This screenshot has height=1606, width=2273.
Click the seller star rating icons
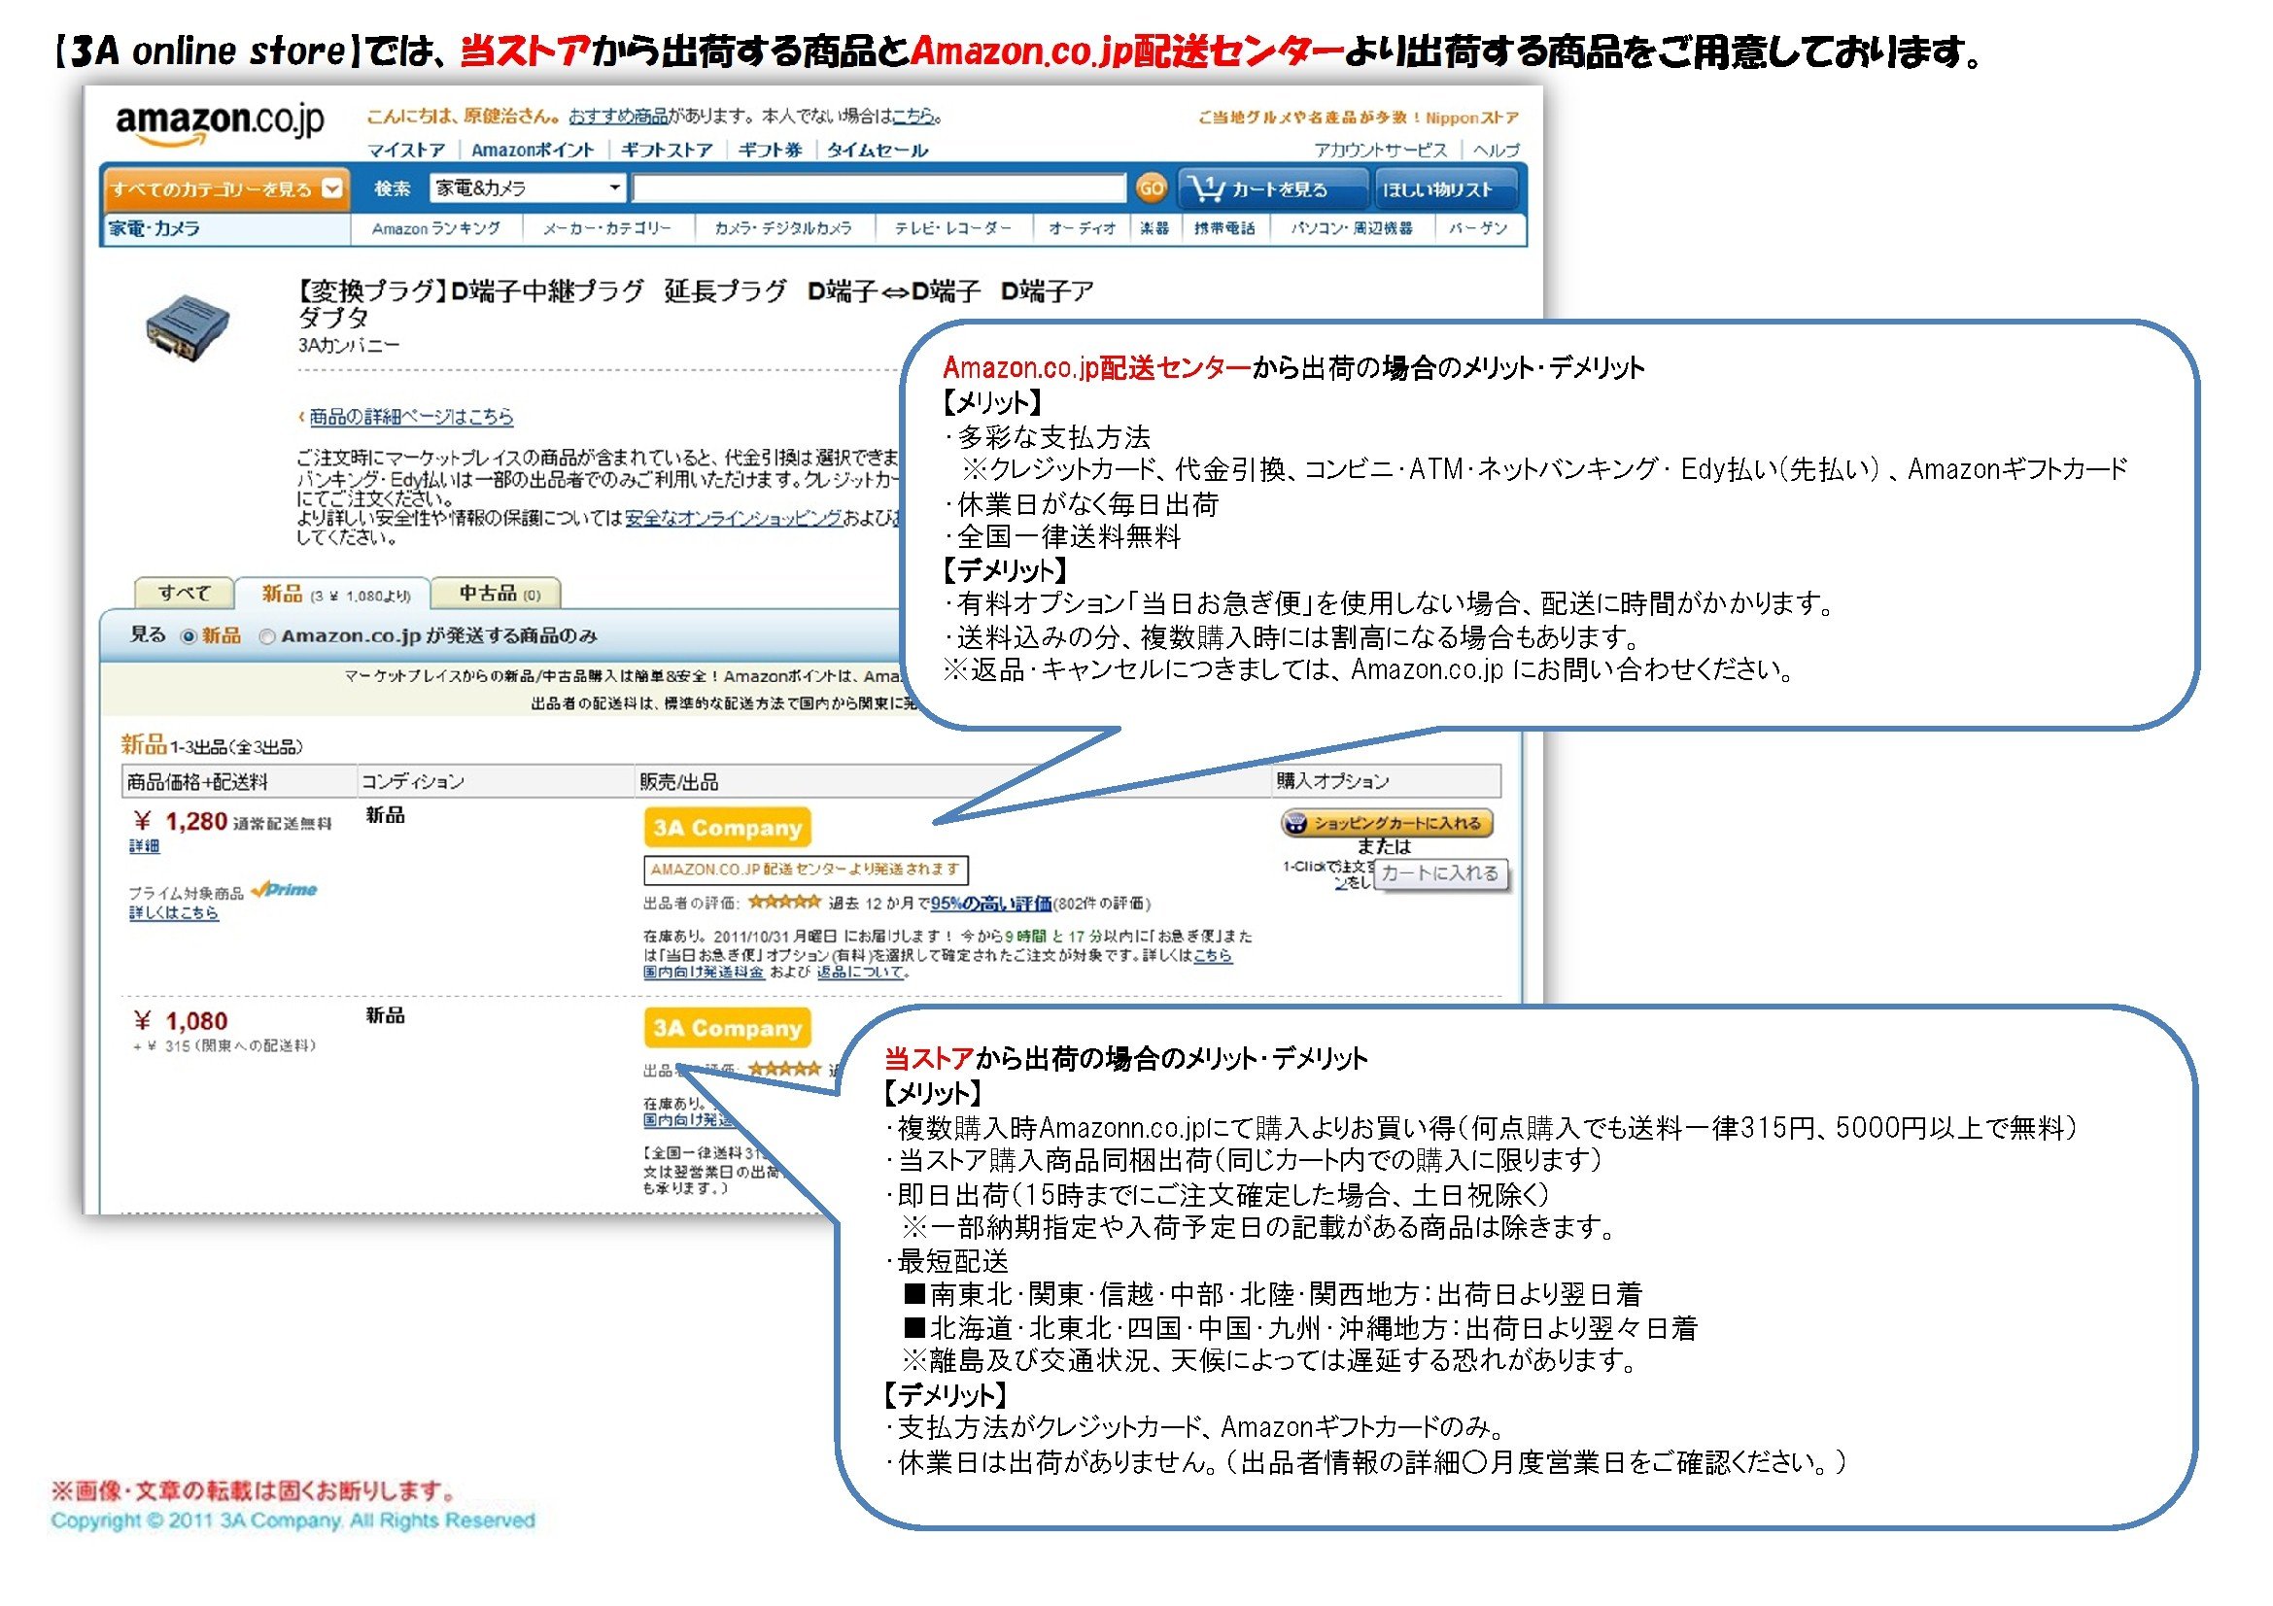(784, 903)
